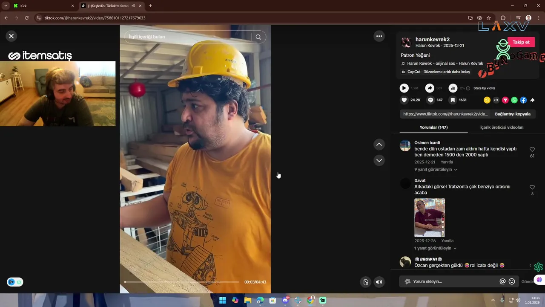Click the embed code icon
Viewport: 545px width, 307px height.
(x=496, y=100)
